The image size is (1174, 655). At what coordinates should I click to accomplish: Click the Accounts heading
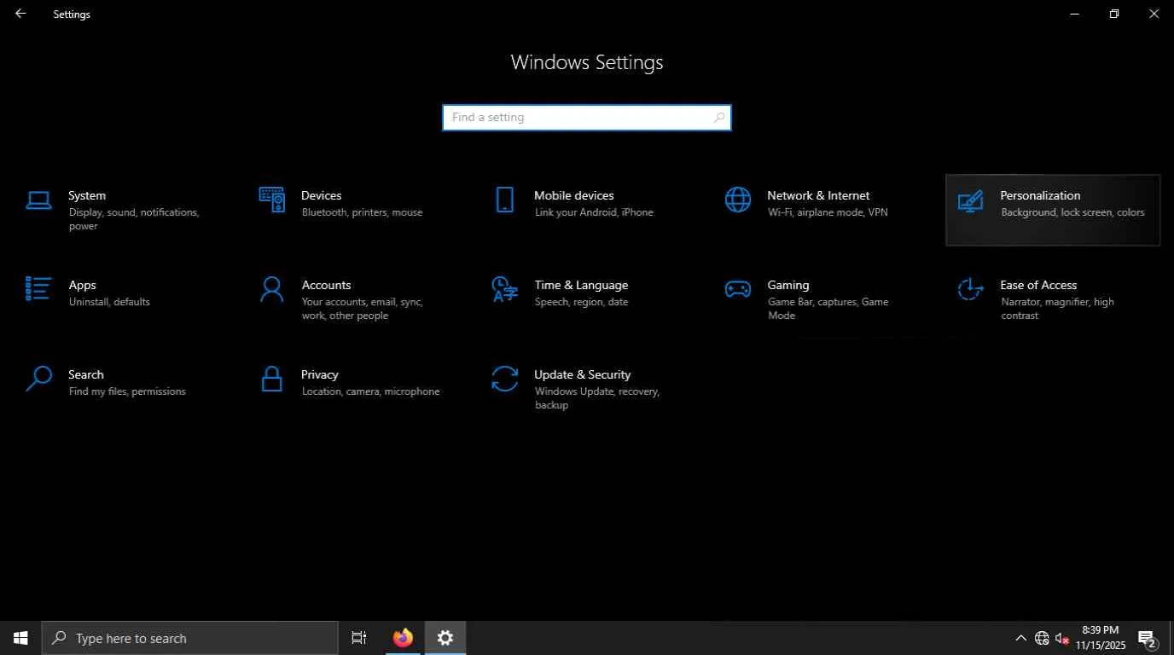[x=326, y=285]
